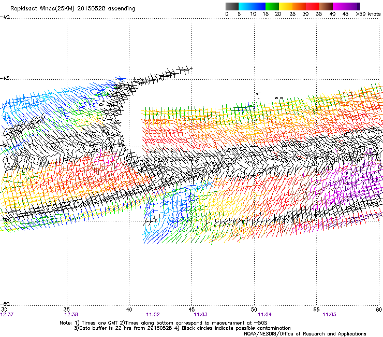
Task: Click the NOAA/NESDIS credit text
Action: point(305,334)
